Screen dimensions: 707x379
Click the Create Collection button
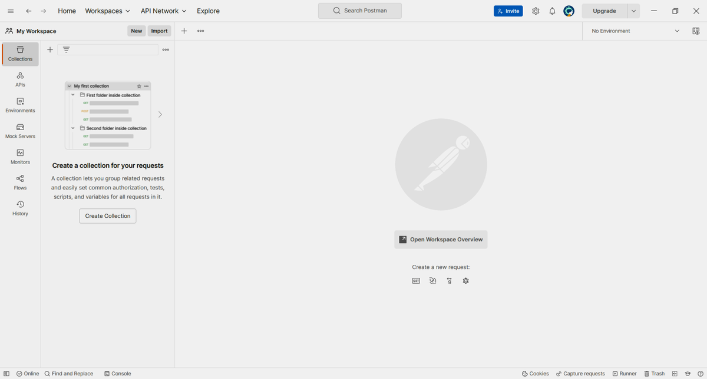point(108,216)
